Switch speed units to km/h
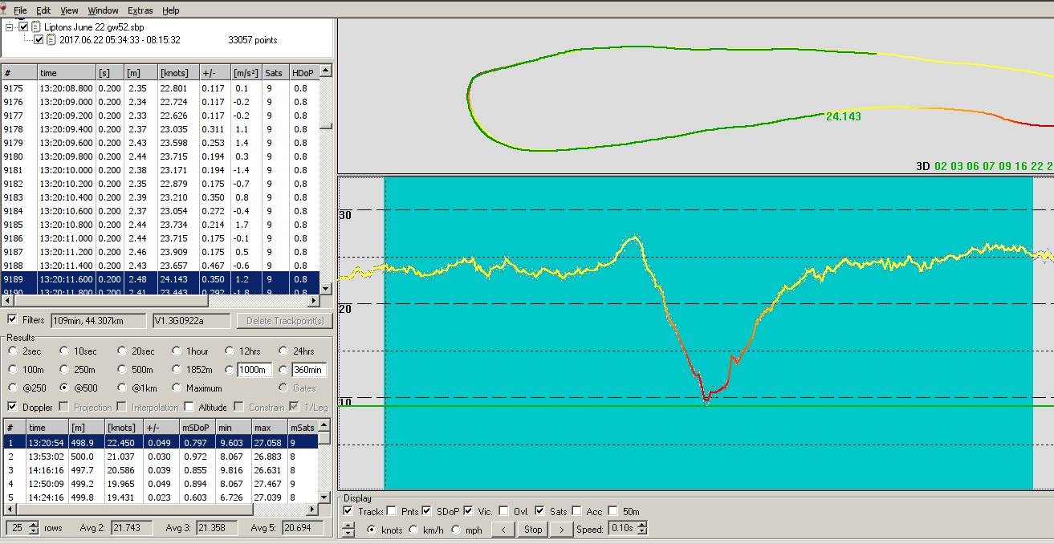The height and width of the screenshot is (544, 1054). point(413,530)
